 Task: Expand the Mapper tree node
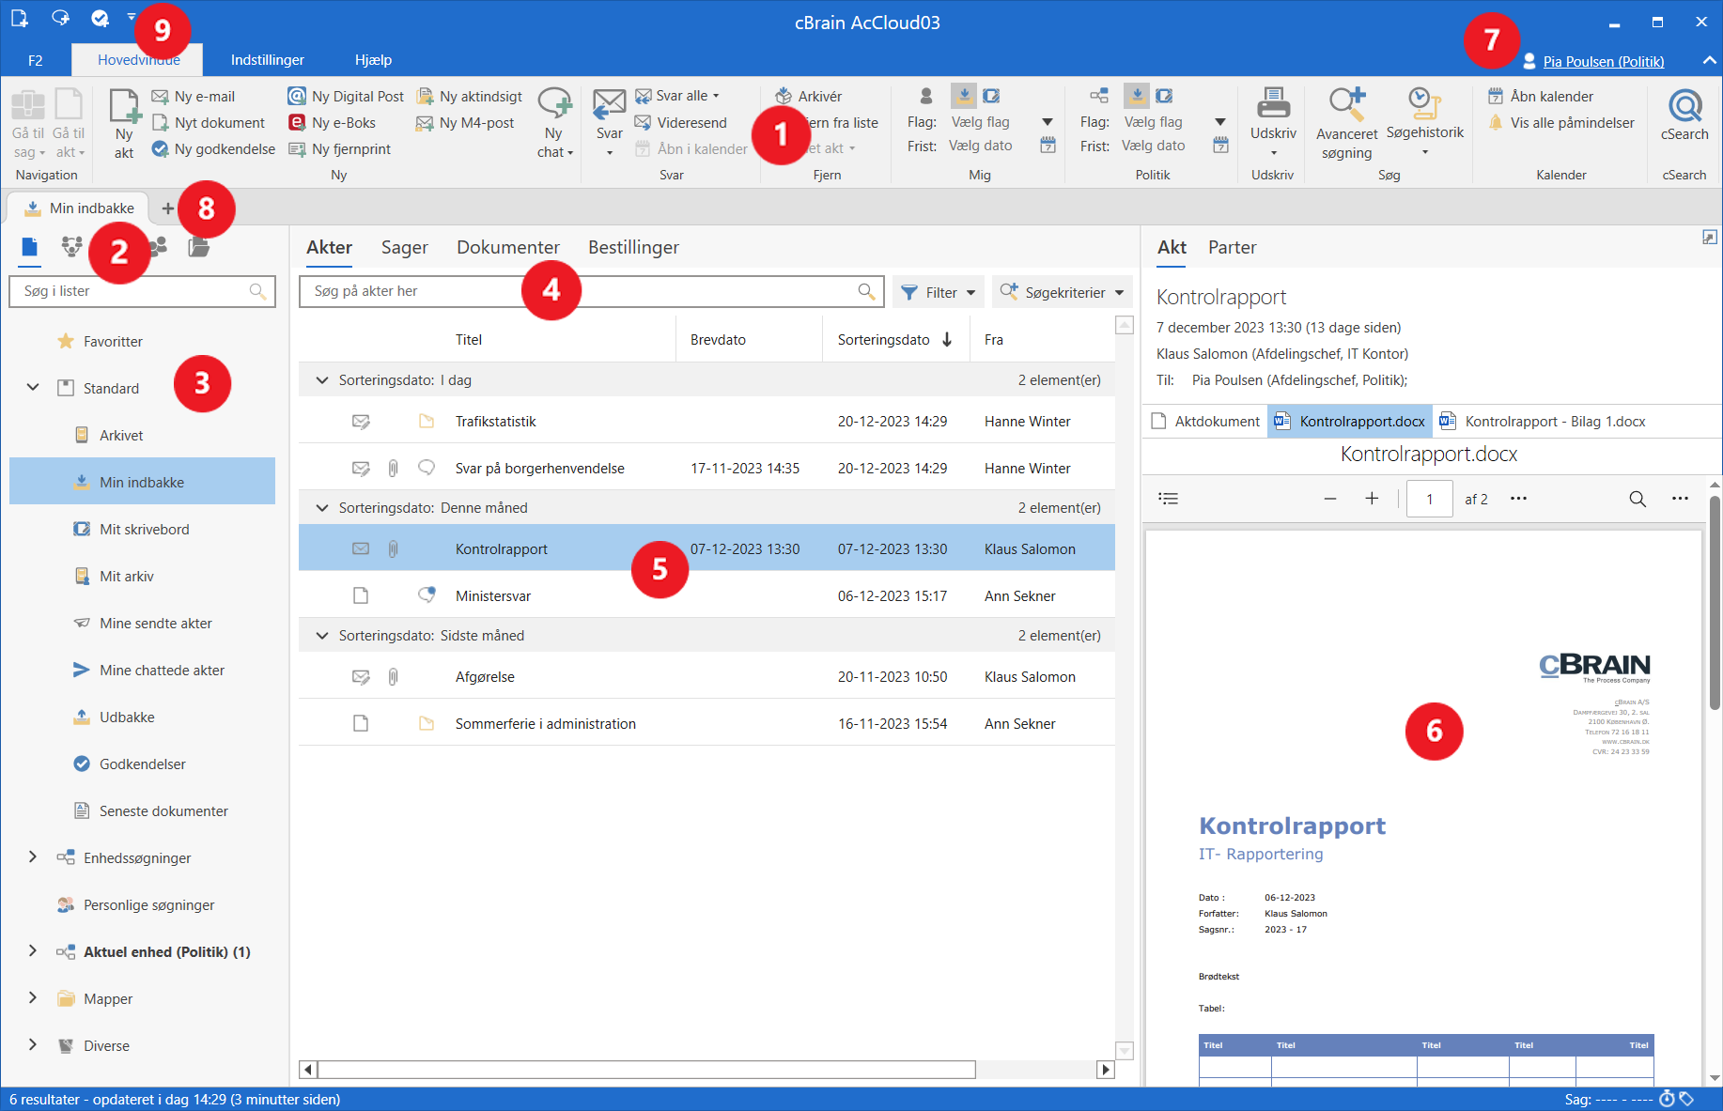point(33,998)
